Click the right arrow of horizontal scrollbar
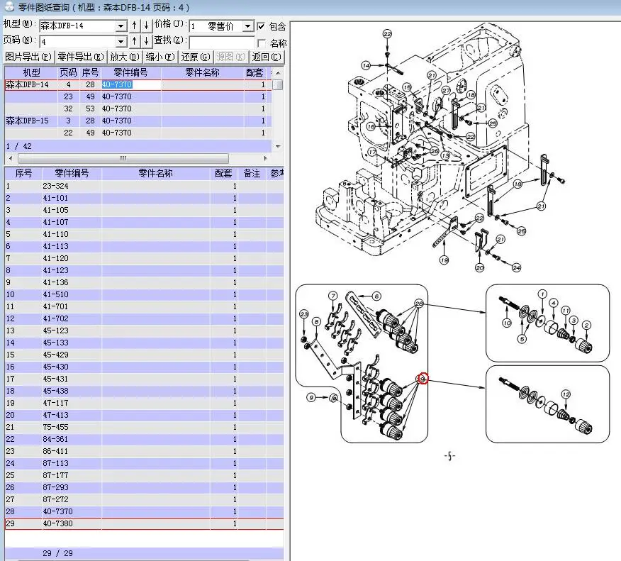 265,158
